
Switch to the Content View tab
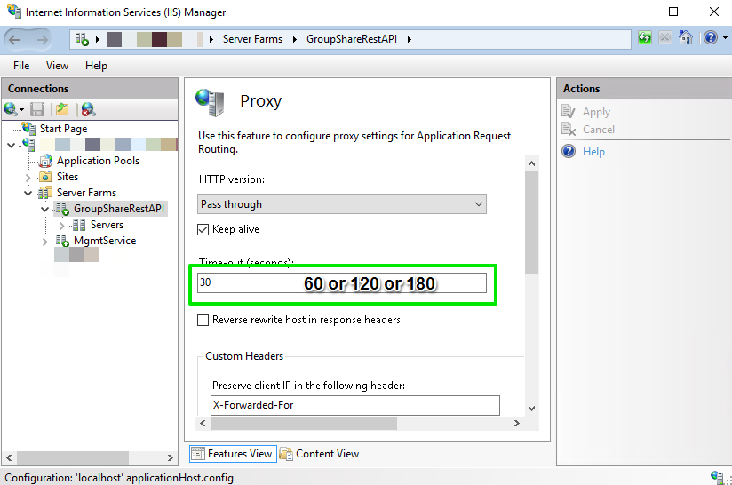pos(319,454)
